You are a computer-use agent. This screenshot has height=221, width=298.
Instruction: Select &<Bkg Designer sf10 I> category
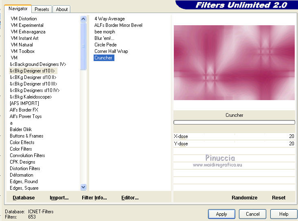click(32, 71)
